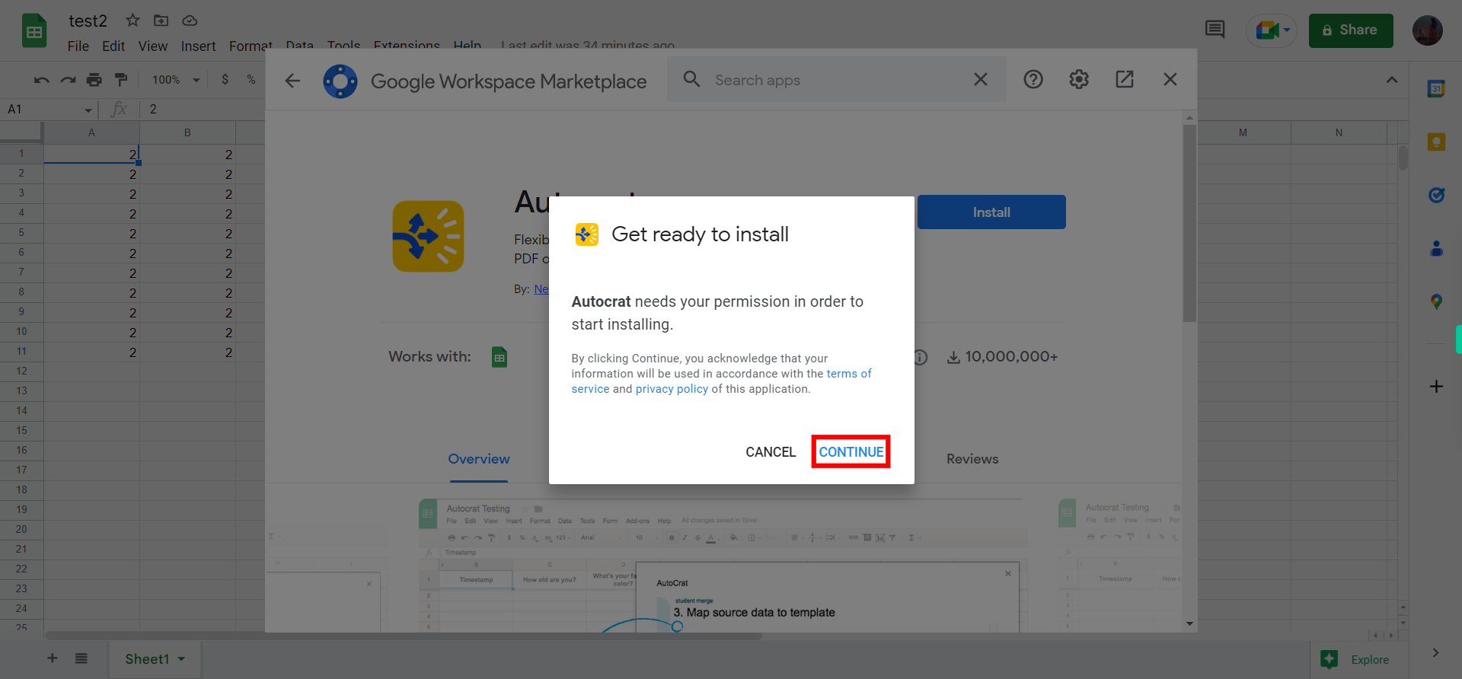Click inside the Search apps field
Image resolution: width=1462 pixels, height=679 pixels.
click(838, 80)
